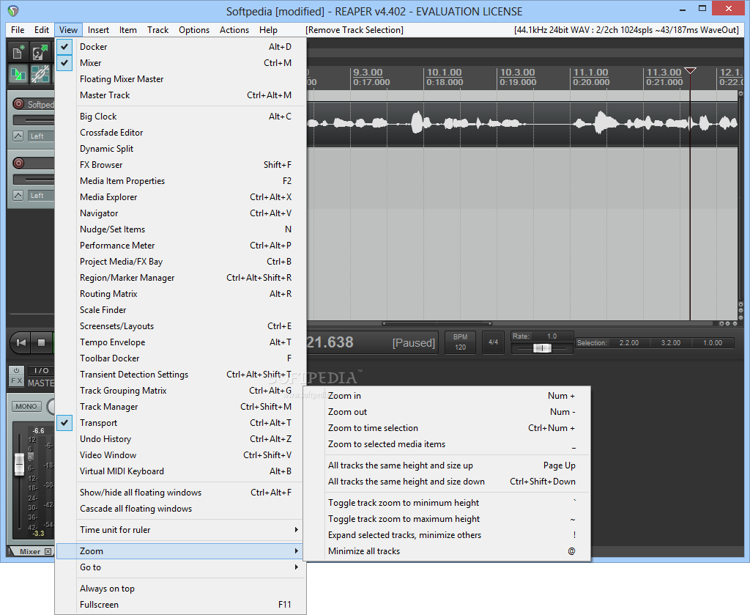Image resolution: width=750 pixels, height=615 pixels.
Task: Arm recording on the Softped track
Action: click(18, 104)
